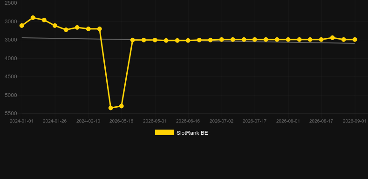This screenshot has height=179, width=368.
Task: Click the first point after the recovery at 3500
Action: (133, 40)
